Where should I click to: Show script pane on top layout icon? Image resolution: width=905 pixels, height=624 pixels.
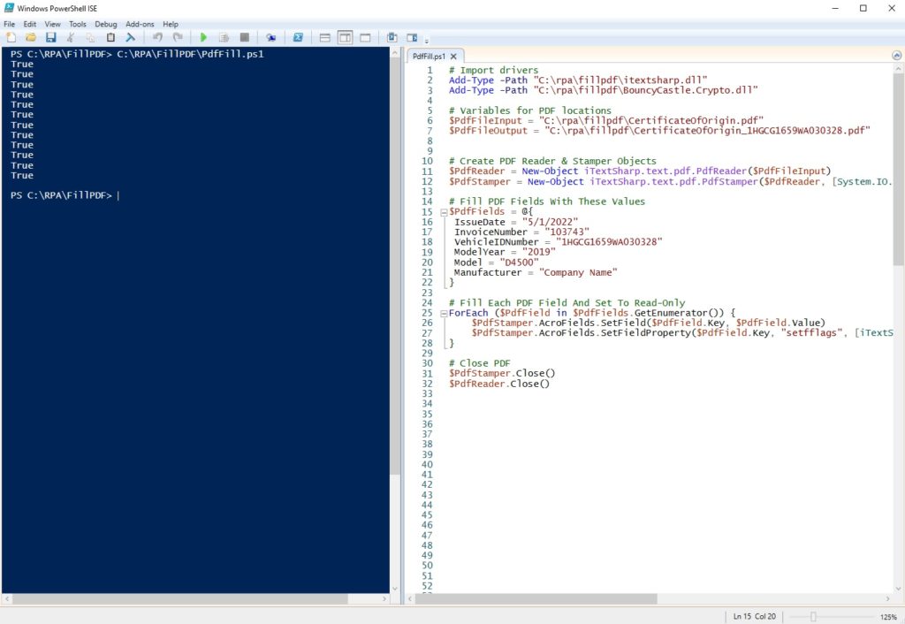(x=325, y=37)
